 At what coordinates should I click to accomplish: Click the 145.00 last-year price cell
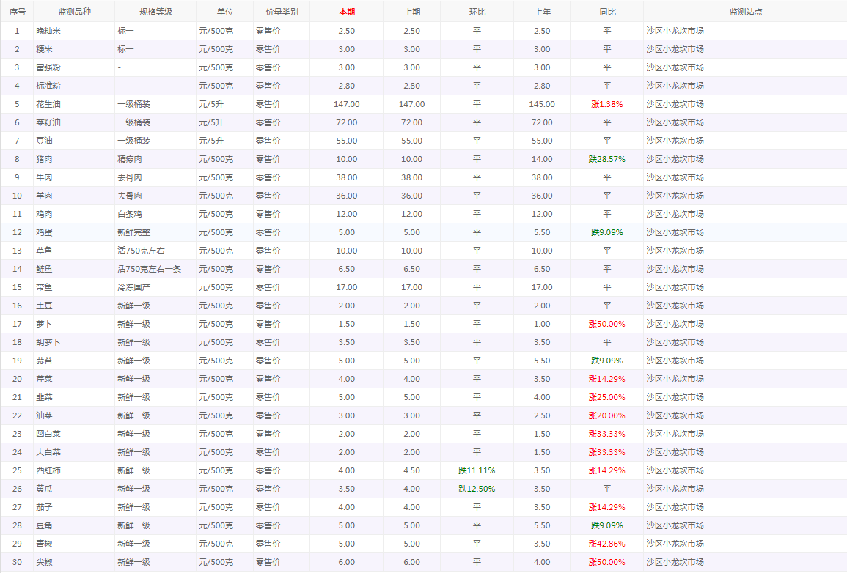542,104
